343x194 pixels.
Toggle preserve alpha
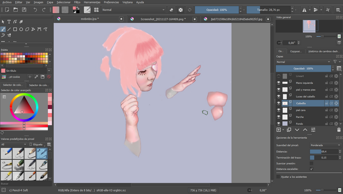tap(180, 10)
